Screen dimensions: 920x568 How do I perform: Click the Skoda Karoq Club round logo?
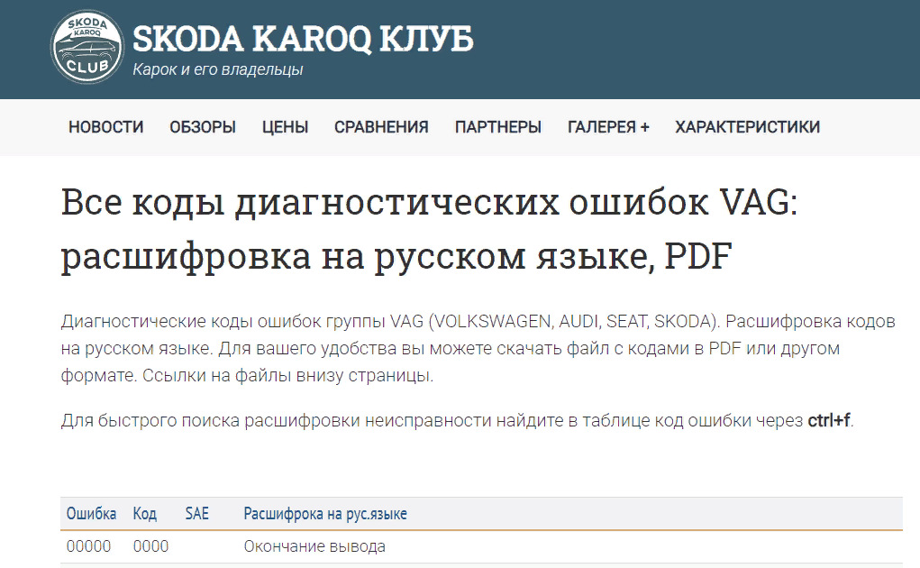[x=87, y=46]
